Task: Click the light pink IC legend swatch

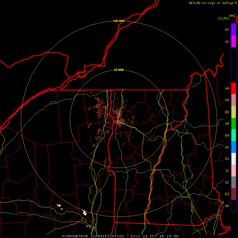Action: point(234,171)
